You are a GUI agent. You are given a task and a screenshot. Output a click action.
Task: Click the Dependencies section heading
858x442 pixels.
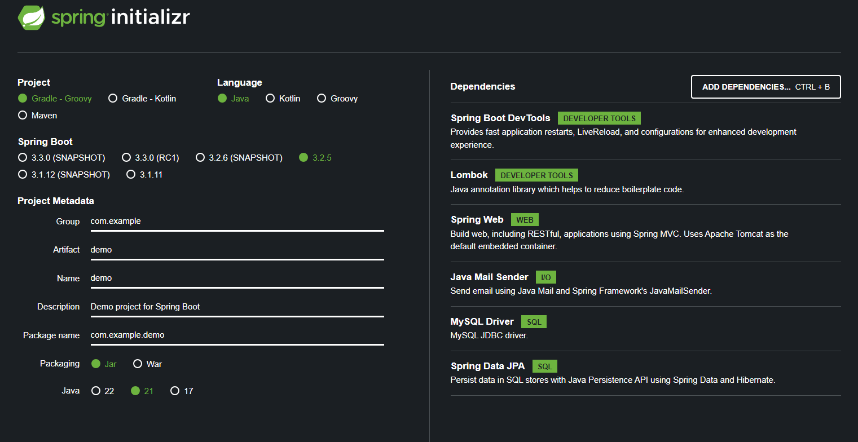[483, 86]
